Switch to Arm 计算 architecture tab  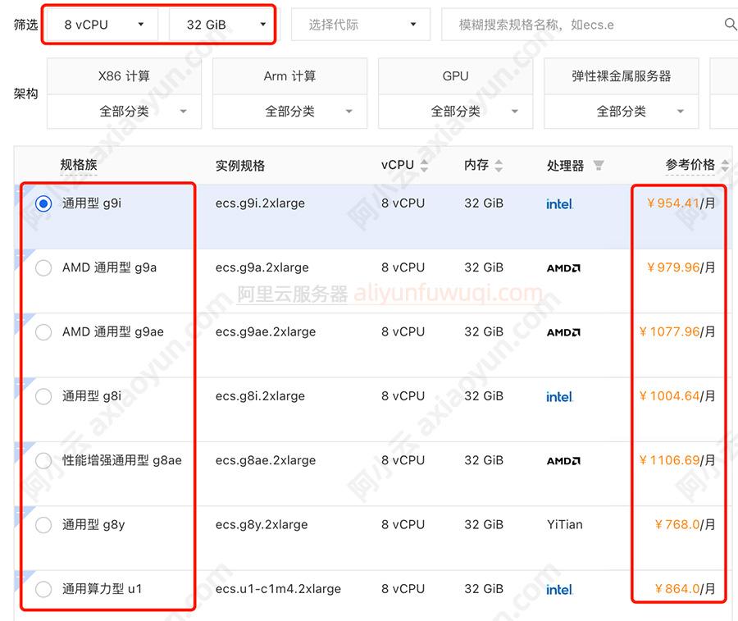(290, 75)
